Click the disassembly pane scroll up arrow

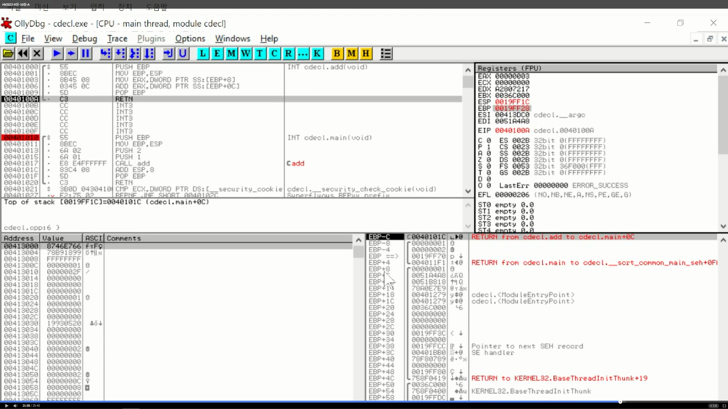point(468,70)
